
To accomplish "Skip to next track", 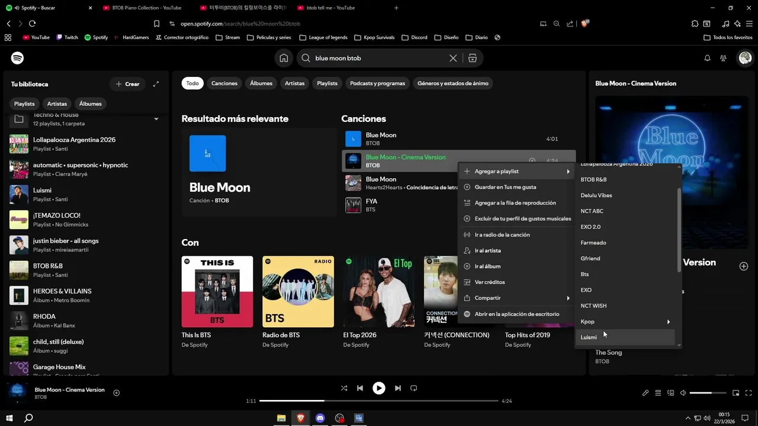I will tap(397, 388).
